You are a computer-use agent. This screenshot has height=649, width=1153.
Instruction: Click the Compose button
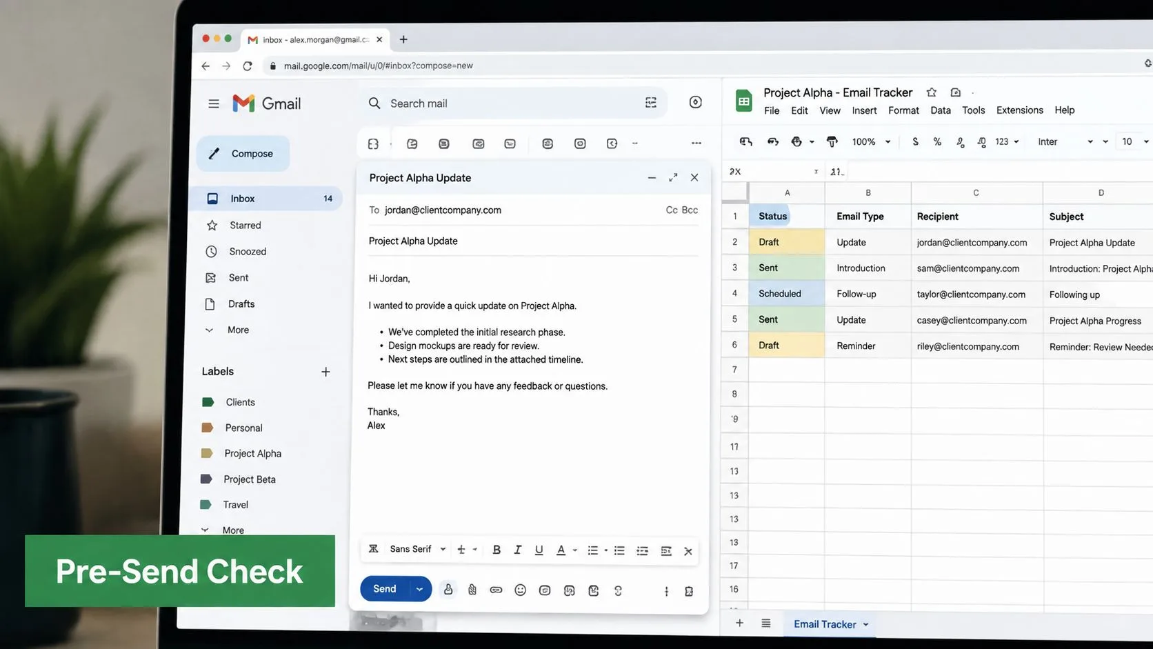[243, 153]
